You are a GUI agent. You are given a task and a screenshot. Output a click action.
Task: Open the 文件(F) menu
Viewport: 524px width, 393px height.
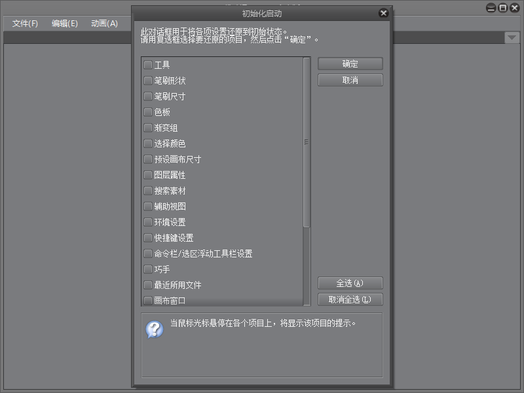25,24
